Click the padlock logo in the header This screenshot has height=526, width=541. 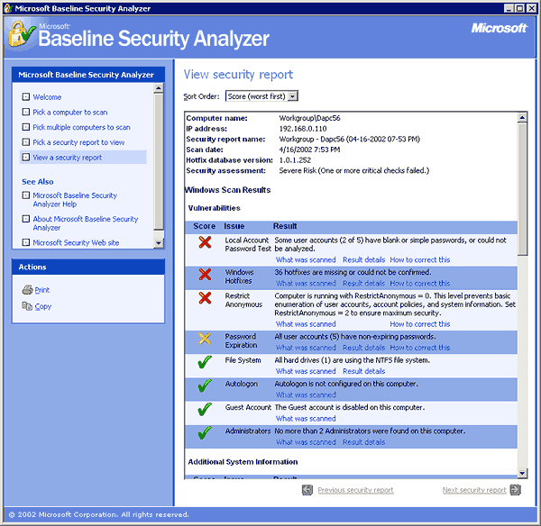point(22,34)
